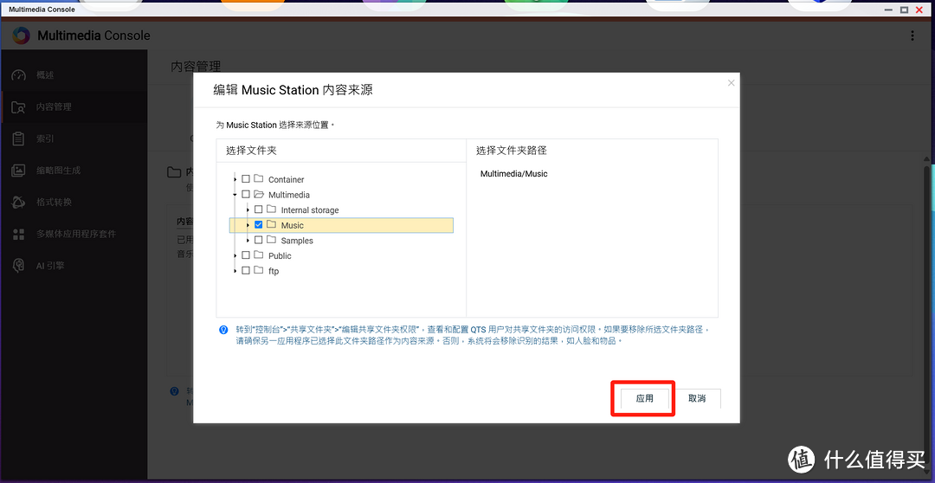Viewport: 935px width, 483px height.
Task: Expand the ftp tree node arrow
Action: pyautogui.click(x=235, y=271)
